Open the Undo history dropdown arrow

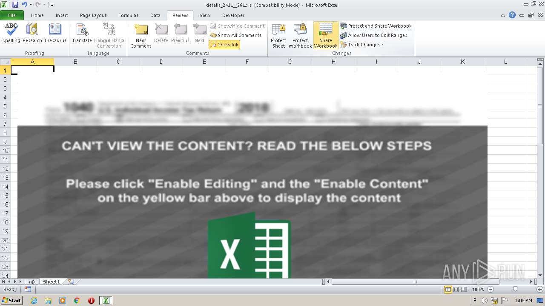[31, 5]
